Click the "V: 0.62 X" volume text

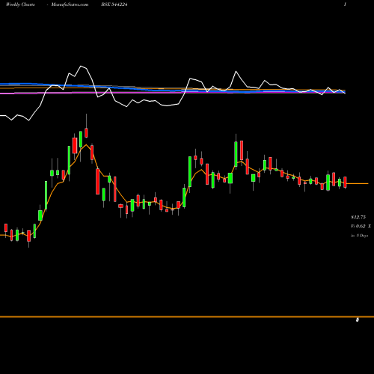[361, 227]
